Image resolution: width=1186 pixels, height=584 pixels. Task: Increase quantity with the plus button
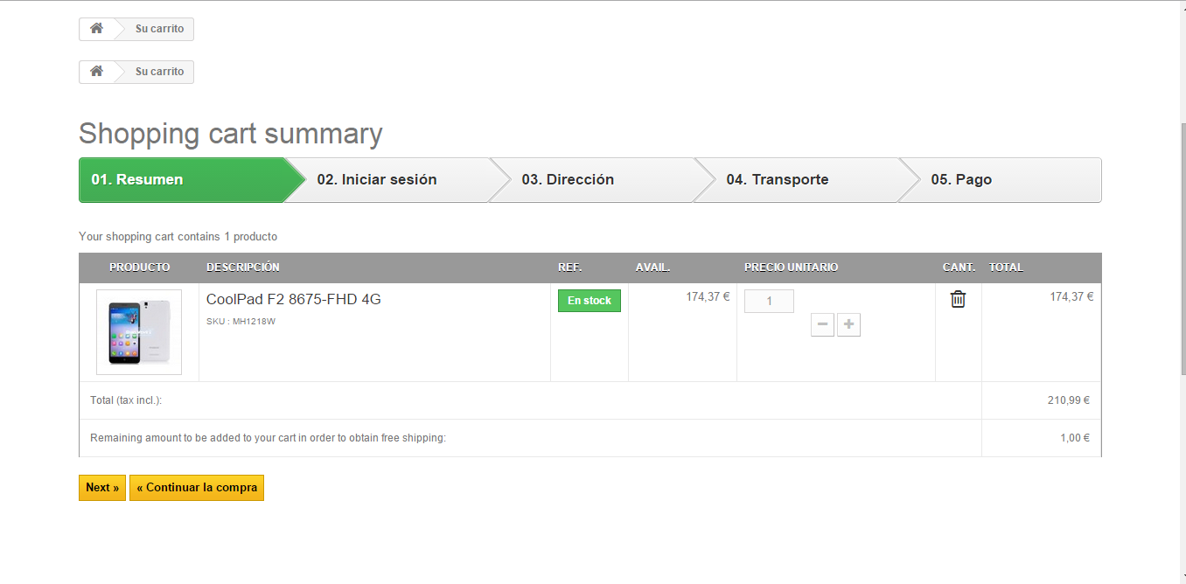[x=848, y=325]
